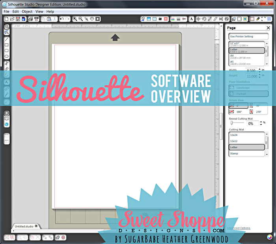Open the Rotate window icon
Screen dimensions: 276x244
coord(204,19)
